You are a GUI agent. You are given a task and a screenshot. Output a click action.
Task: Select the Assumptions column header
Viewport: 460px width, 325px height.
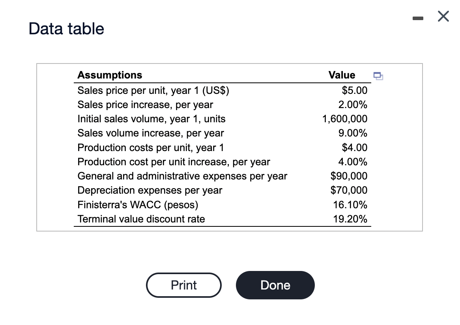[110, 75]
